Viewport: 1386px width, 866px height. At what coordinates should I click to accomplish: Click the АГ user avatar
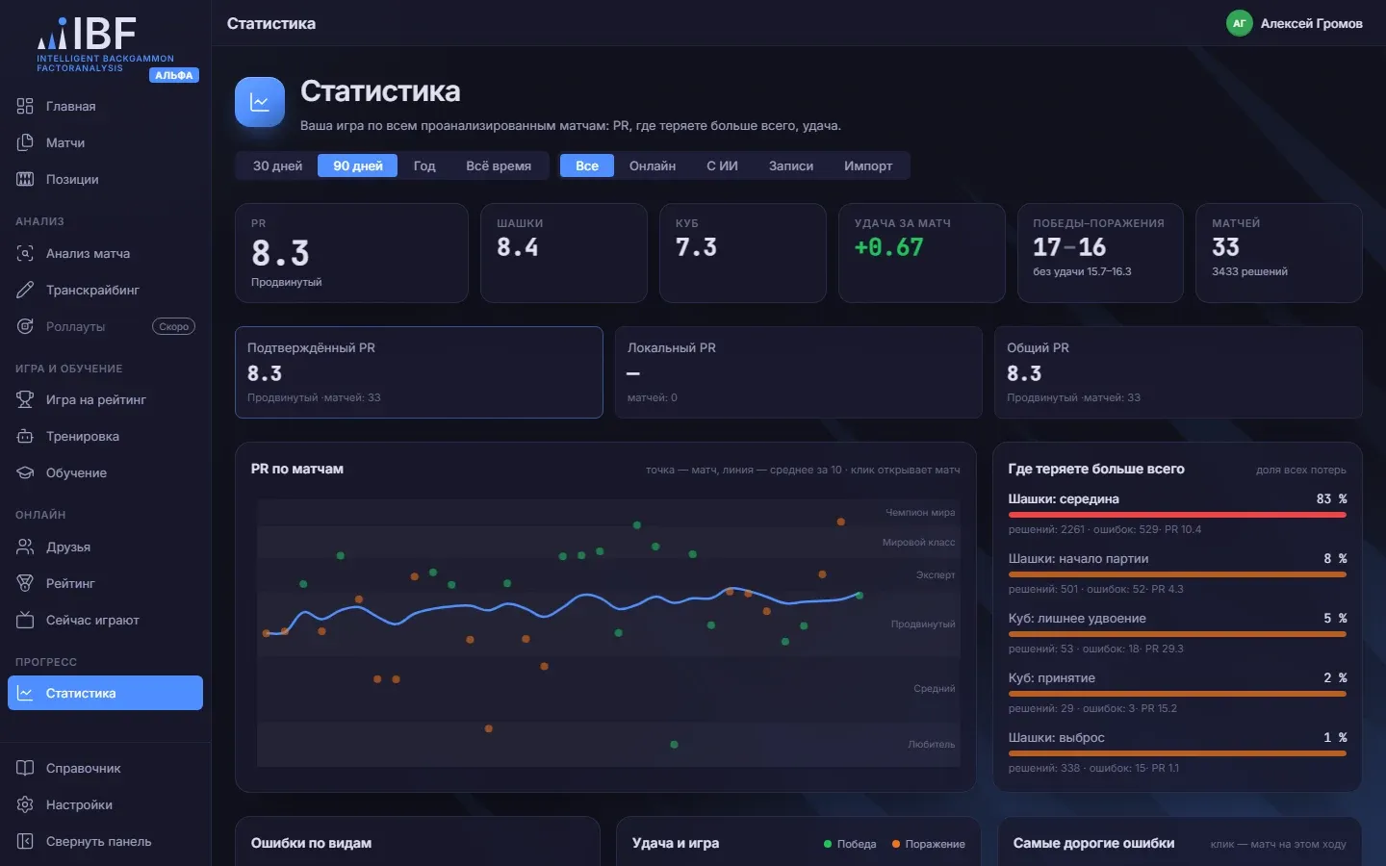[x=1240, y=23]
